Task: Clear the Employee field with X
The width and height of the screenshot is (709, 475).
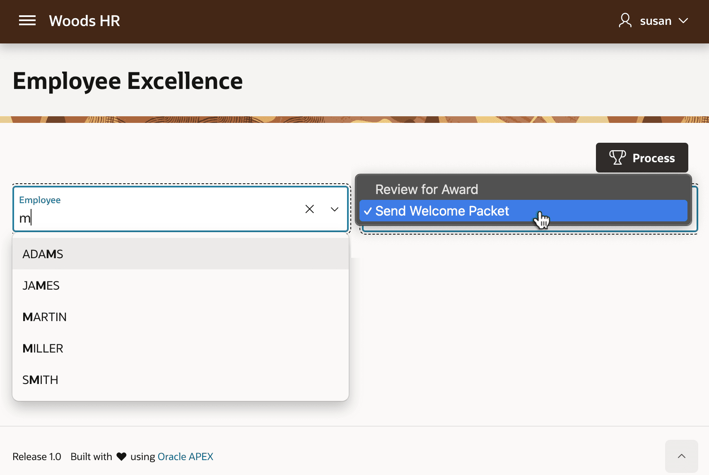Action: tap(309, 209)
